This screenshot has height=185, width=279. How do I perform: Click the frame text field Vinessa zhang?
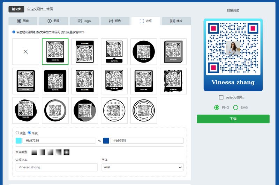(56, 167)
